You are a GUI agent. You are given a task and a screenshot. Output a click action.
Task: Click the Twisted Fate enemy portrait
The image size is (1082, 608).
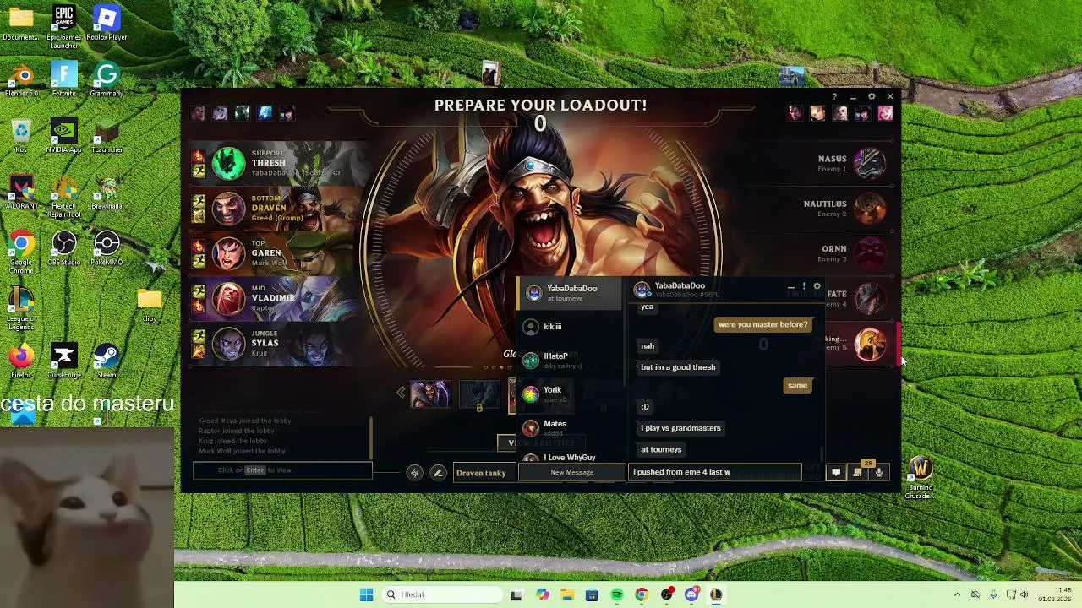pos(870,298)
